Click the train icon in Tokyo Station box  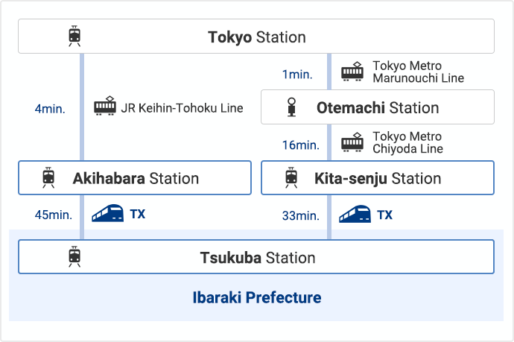click(74, 36)
